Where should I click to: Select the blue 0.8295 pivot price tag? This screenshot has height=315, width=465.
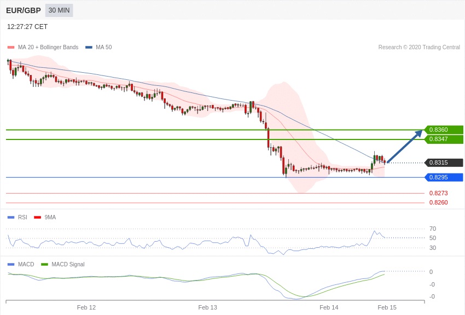444,178
